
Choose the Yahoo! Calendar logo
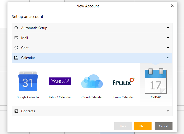[60, 81]
